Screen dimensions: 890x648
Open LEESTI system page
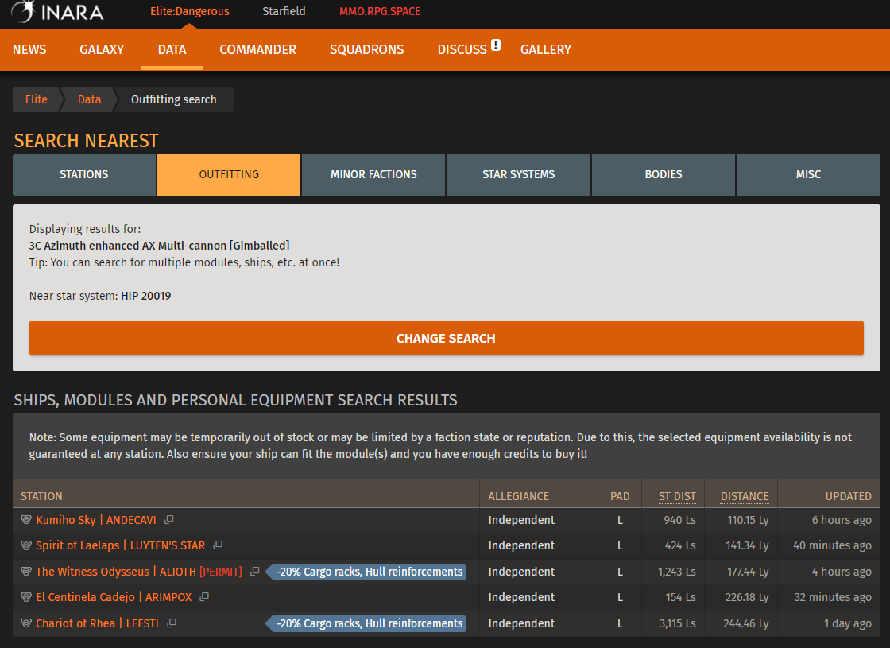pyautogui.click(x=142, y=623)
